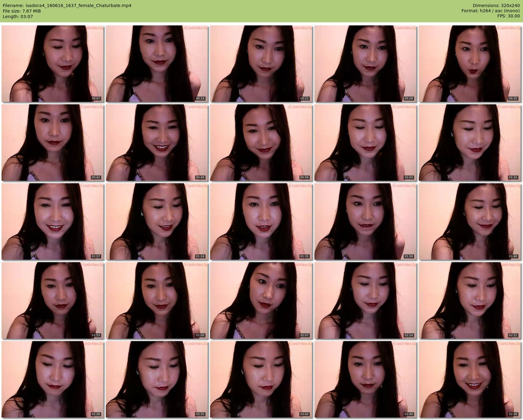Click the Dimensions 320x240 label
Viewport: 523px width, 420px height.
click(x=496, y=6)
